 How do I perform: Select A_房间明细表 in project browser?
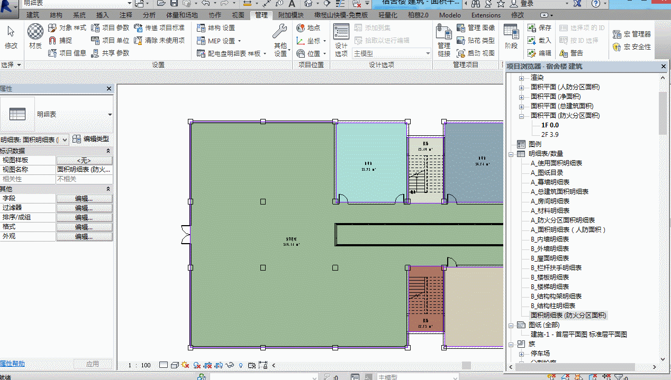click(x=550, y=201)
